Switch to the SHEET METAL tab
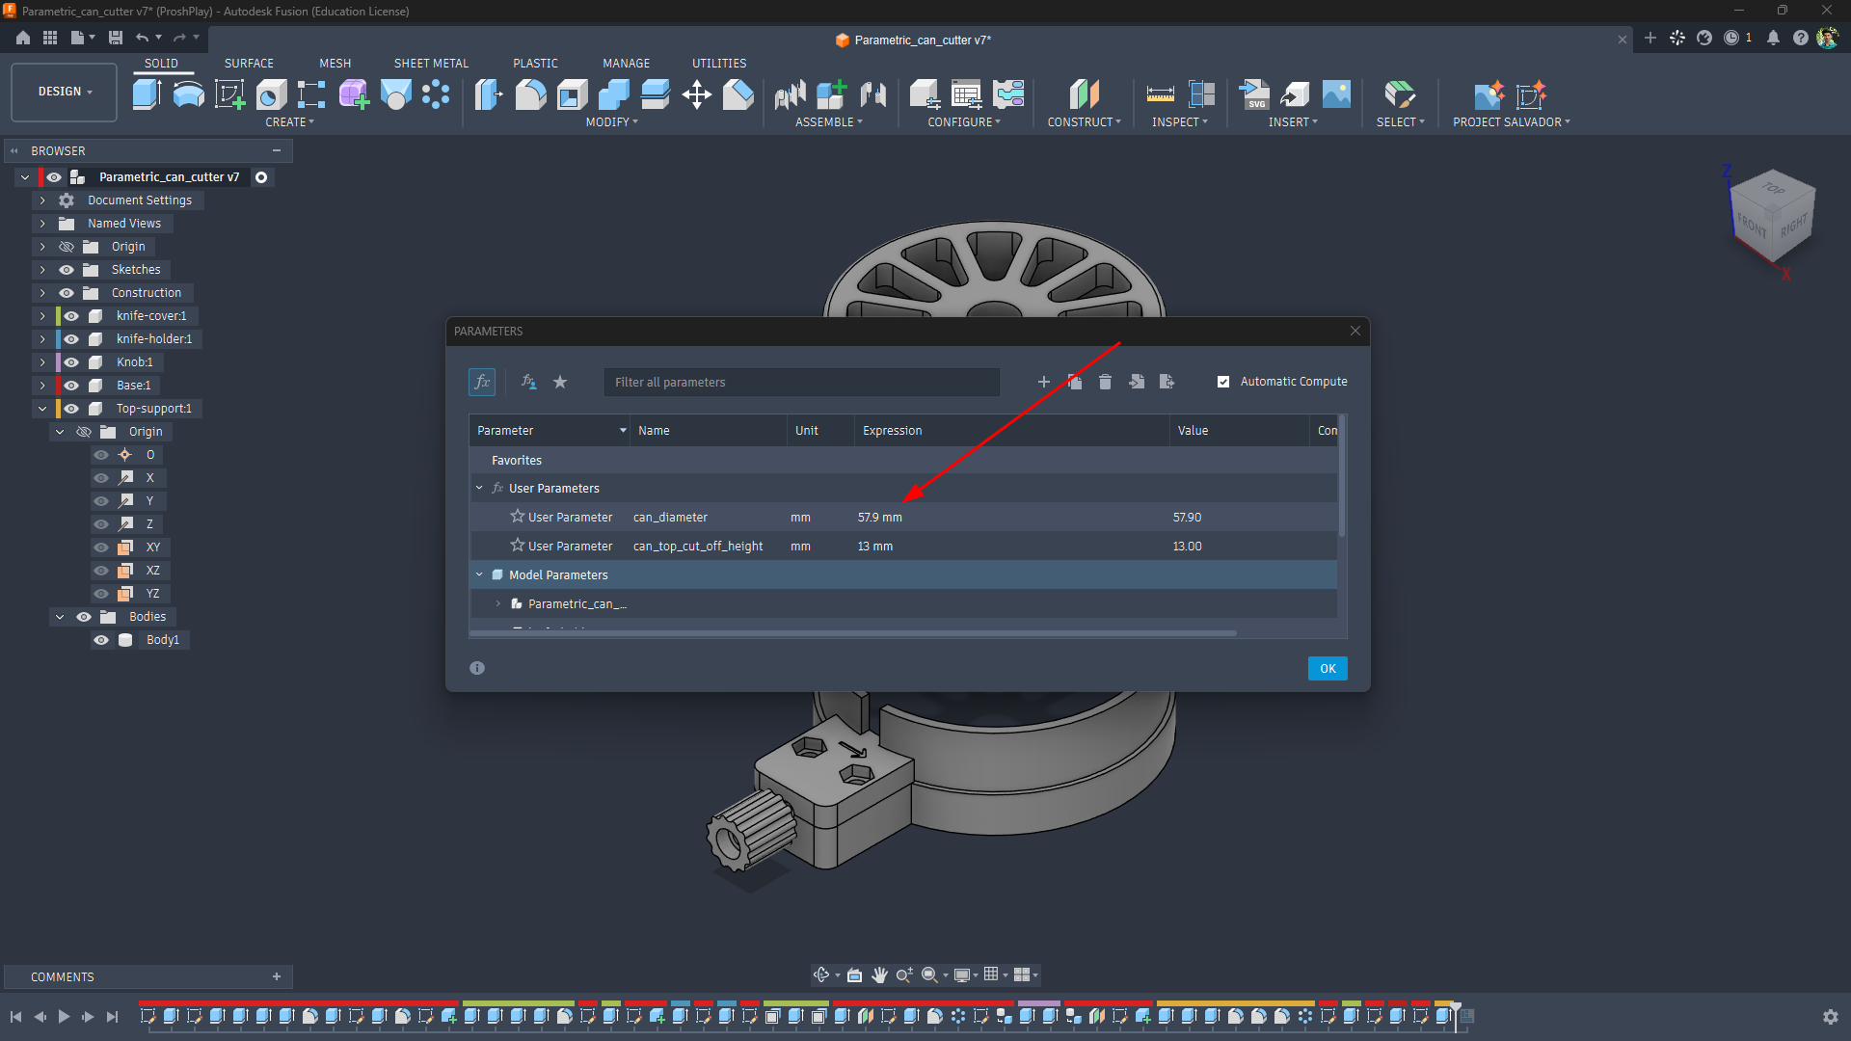This screenshot has height=1041, width=1851. (x=431, y=64)
